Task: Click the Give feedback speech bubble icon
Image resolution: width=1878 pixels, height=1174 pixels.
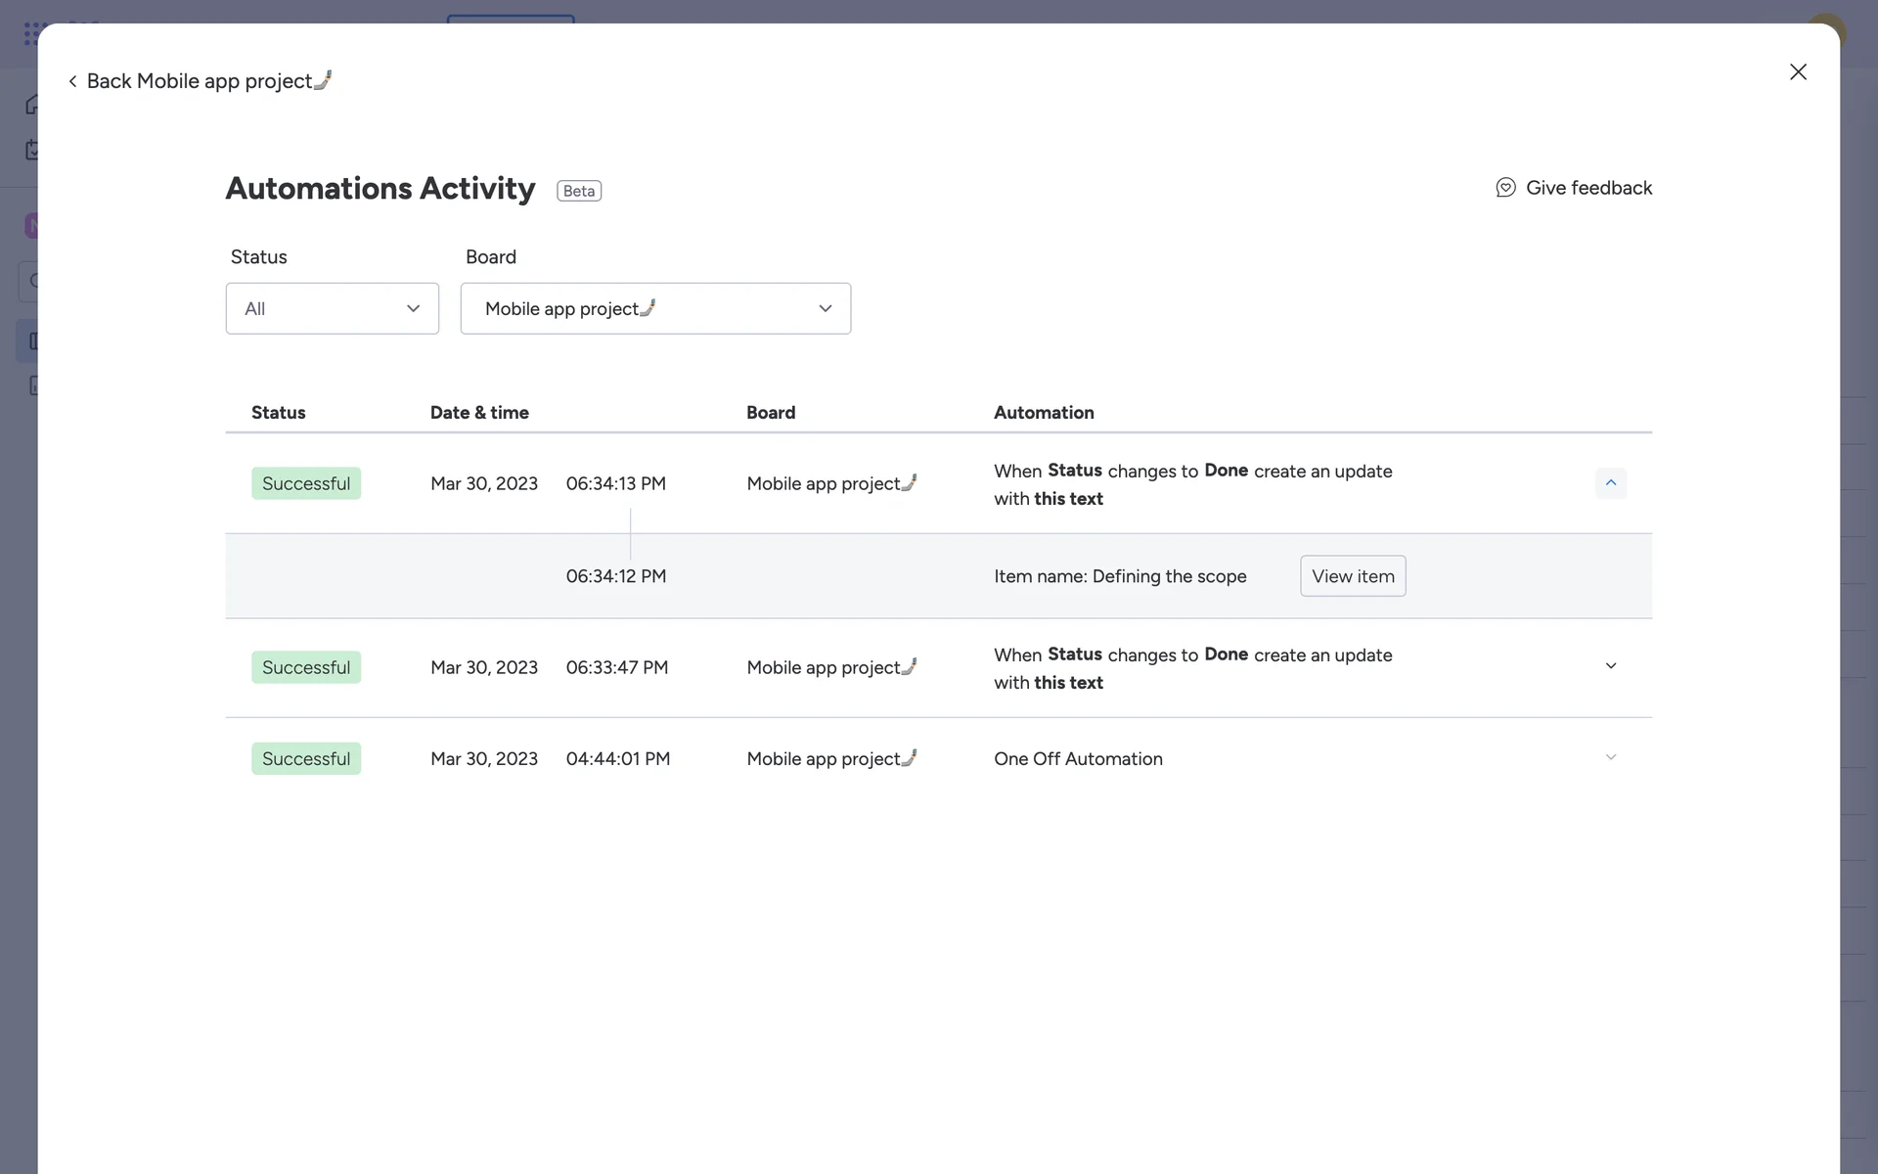Action: (1505, 188)
